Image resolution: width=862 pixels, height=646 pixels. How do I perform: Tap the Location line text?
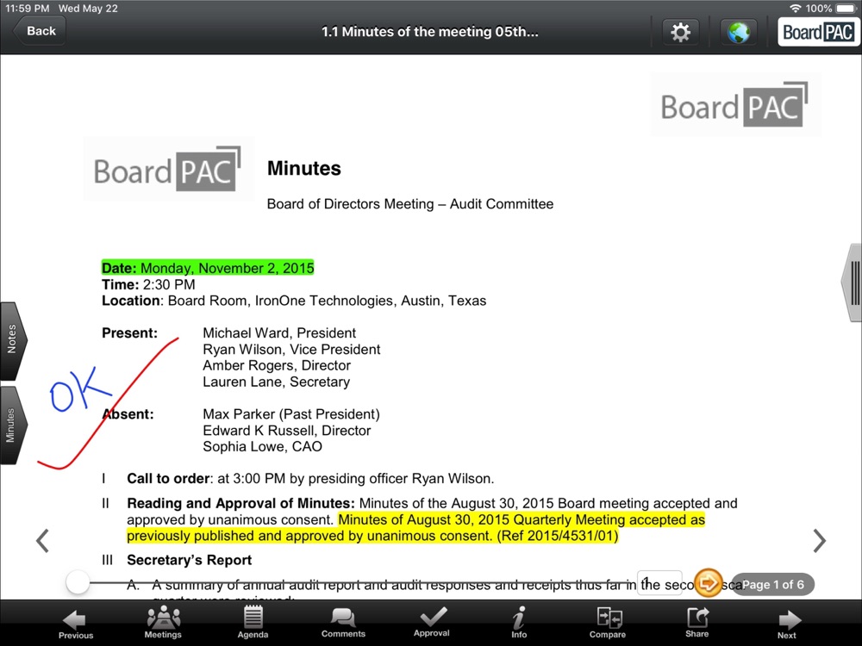[294, 301]
